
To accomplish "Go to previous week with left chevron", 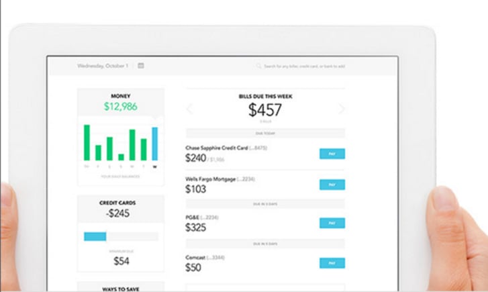I will click(x=189, y=109).
